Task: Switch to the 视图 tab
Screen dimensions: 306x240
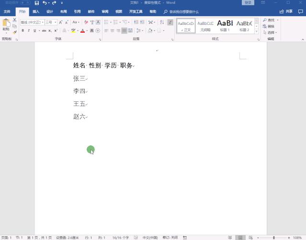Action: pos(119,11)
